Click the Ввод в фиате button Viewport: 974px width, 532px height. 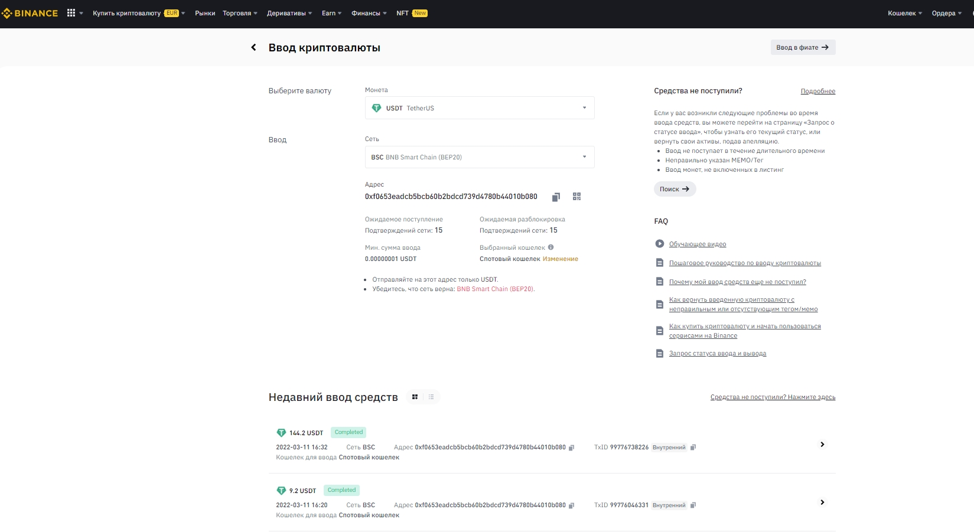803,47
